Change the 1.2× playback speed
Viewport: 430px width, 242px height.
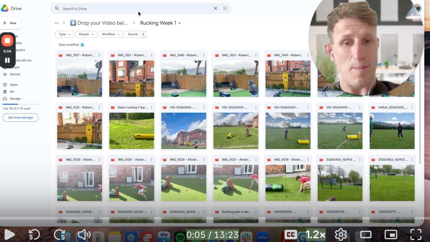[x=315, y=234]
